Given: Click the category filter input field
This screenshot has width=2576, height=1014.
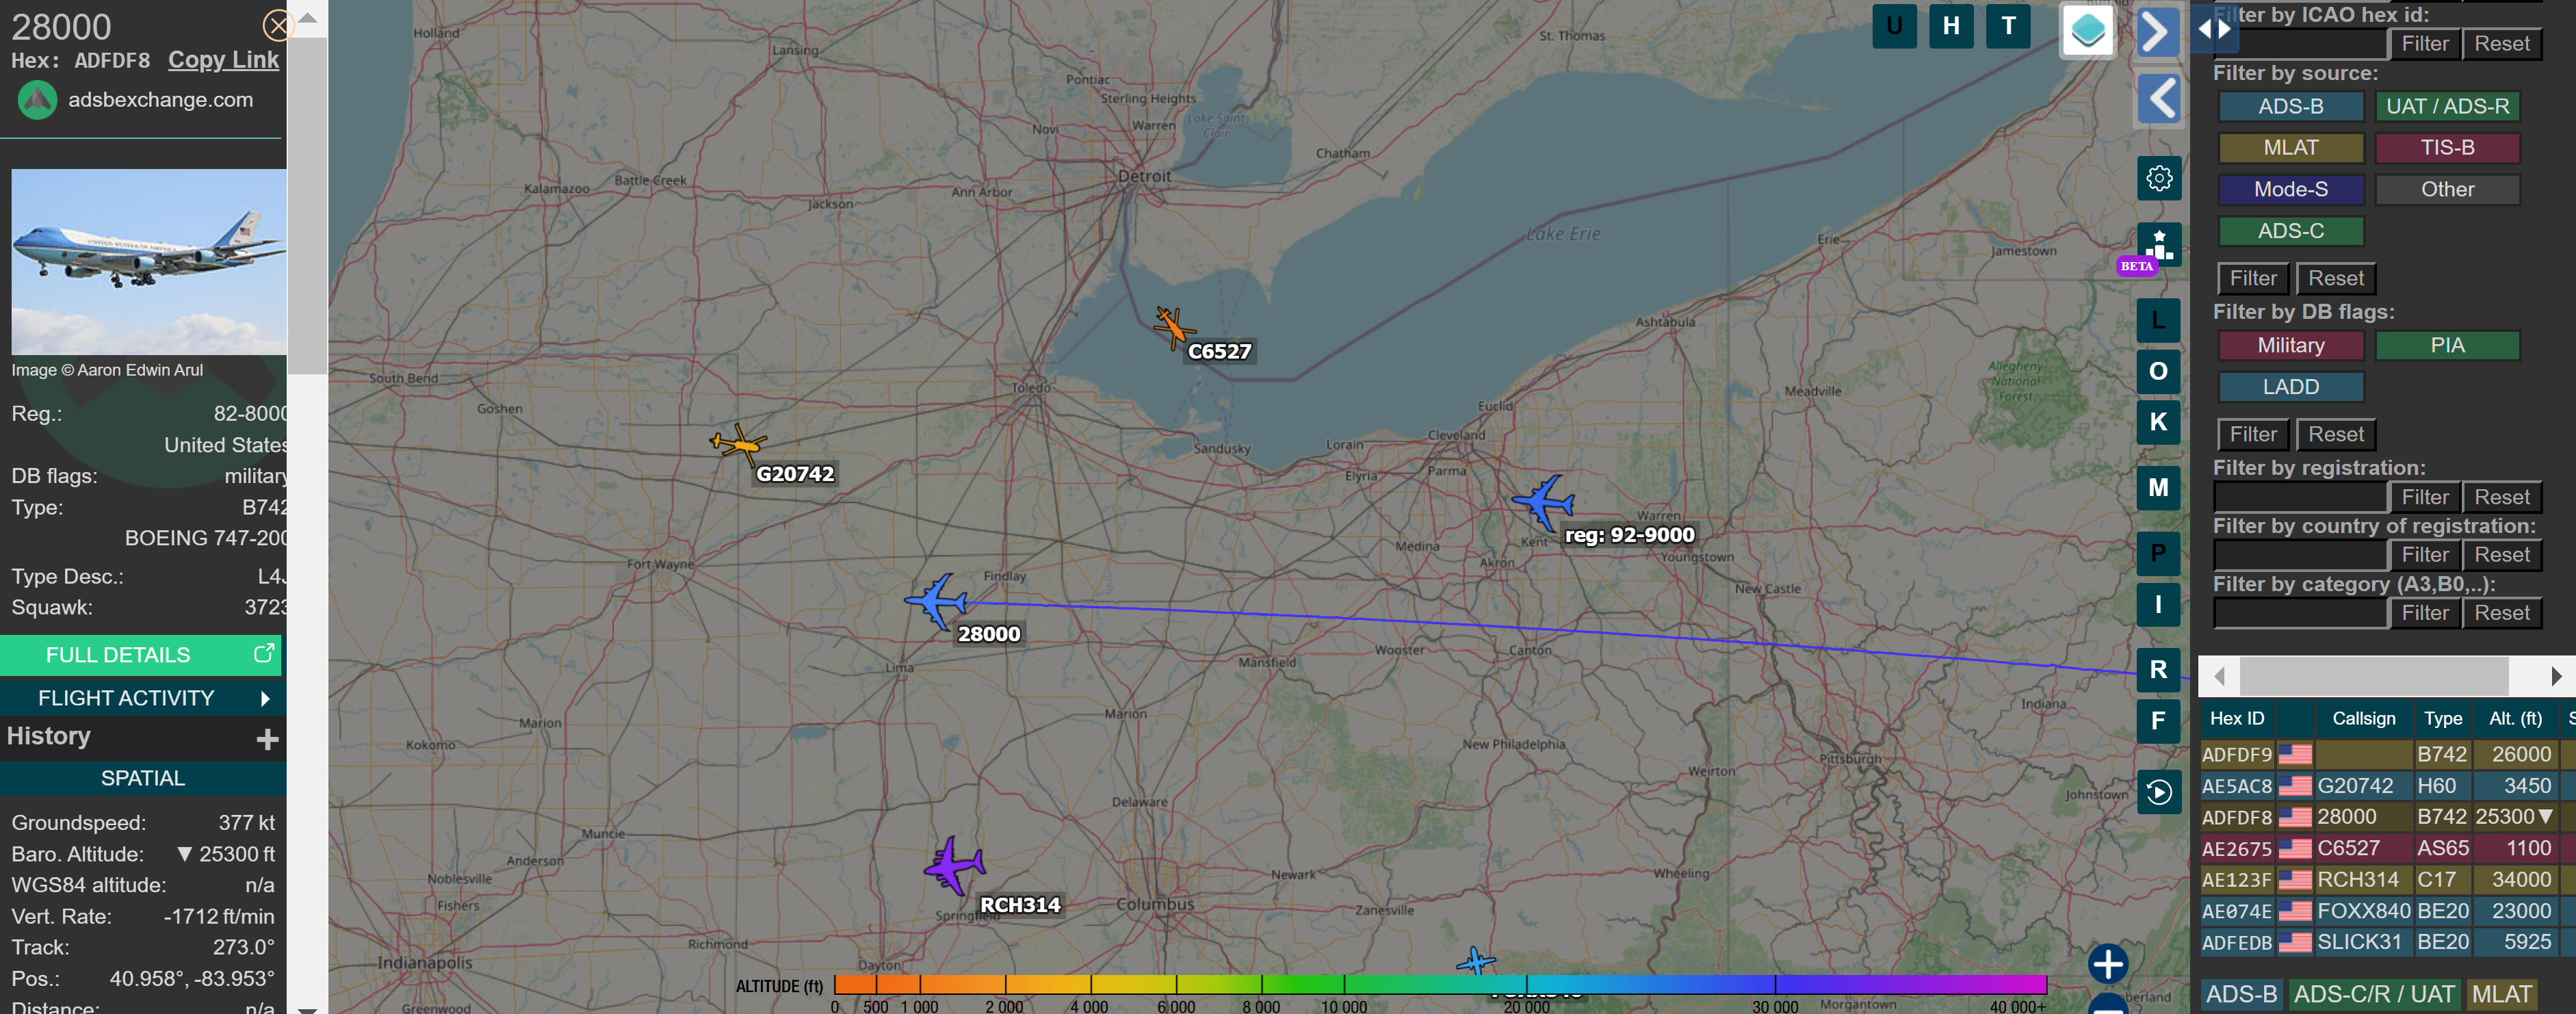Looking at the screenshot, I should (x=2300, y=613).
